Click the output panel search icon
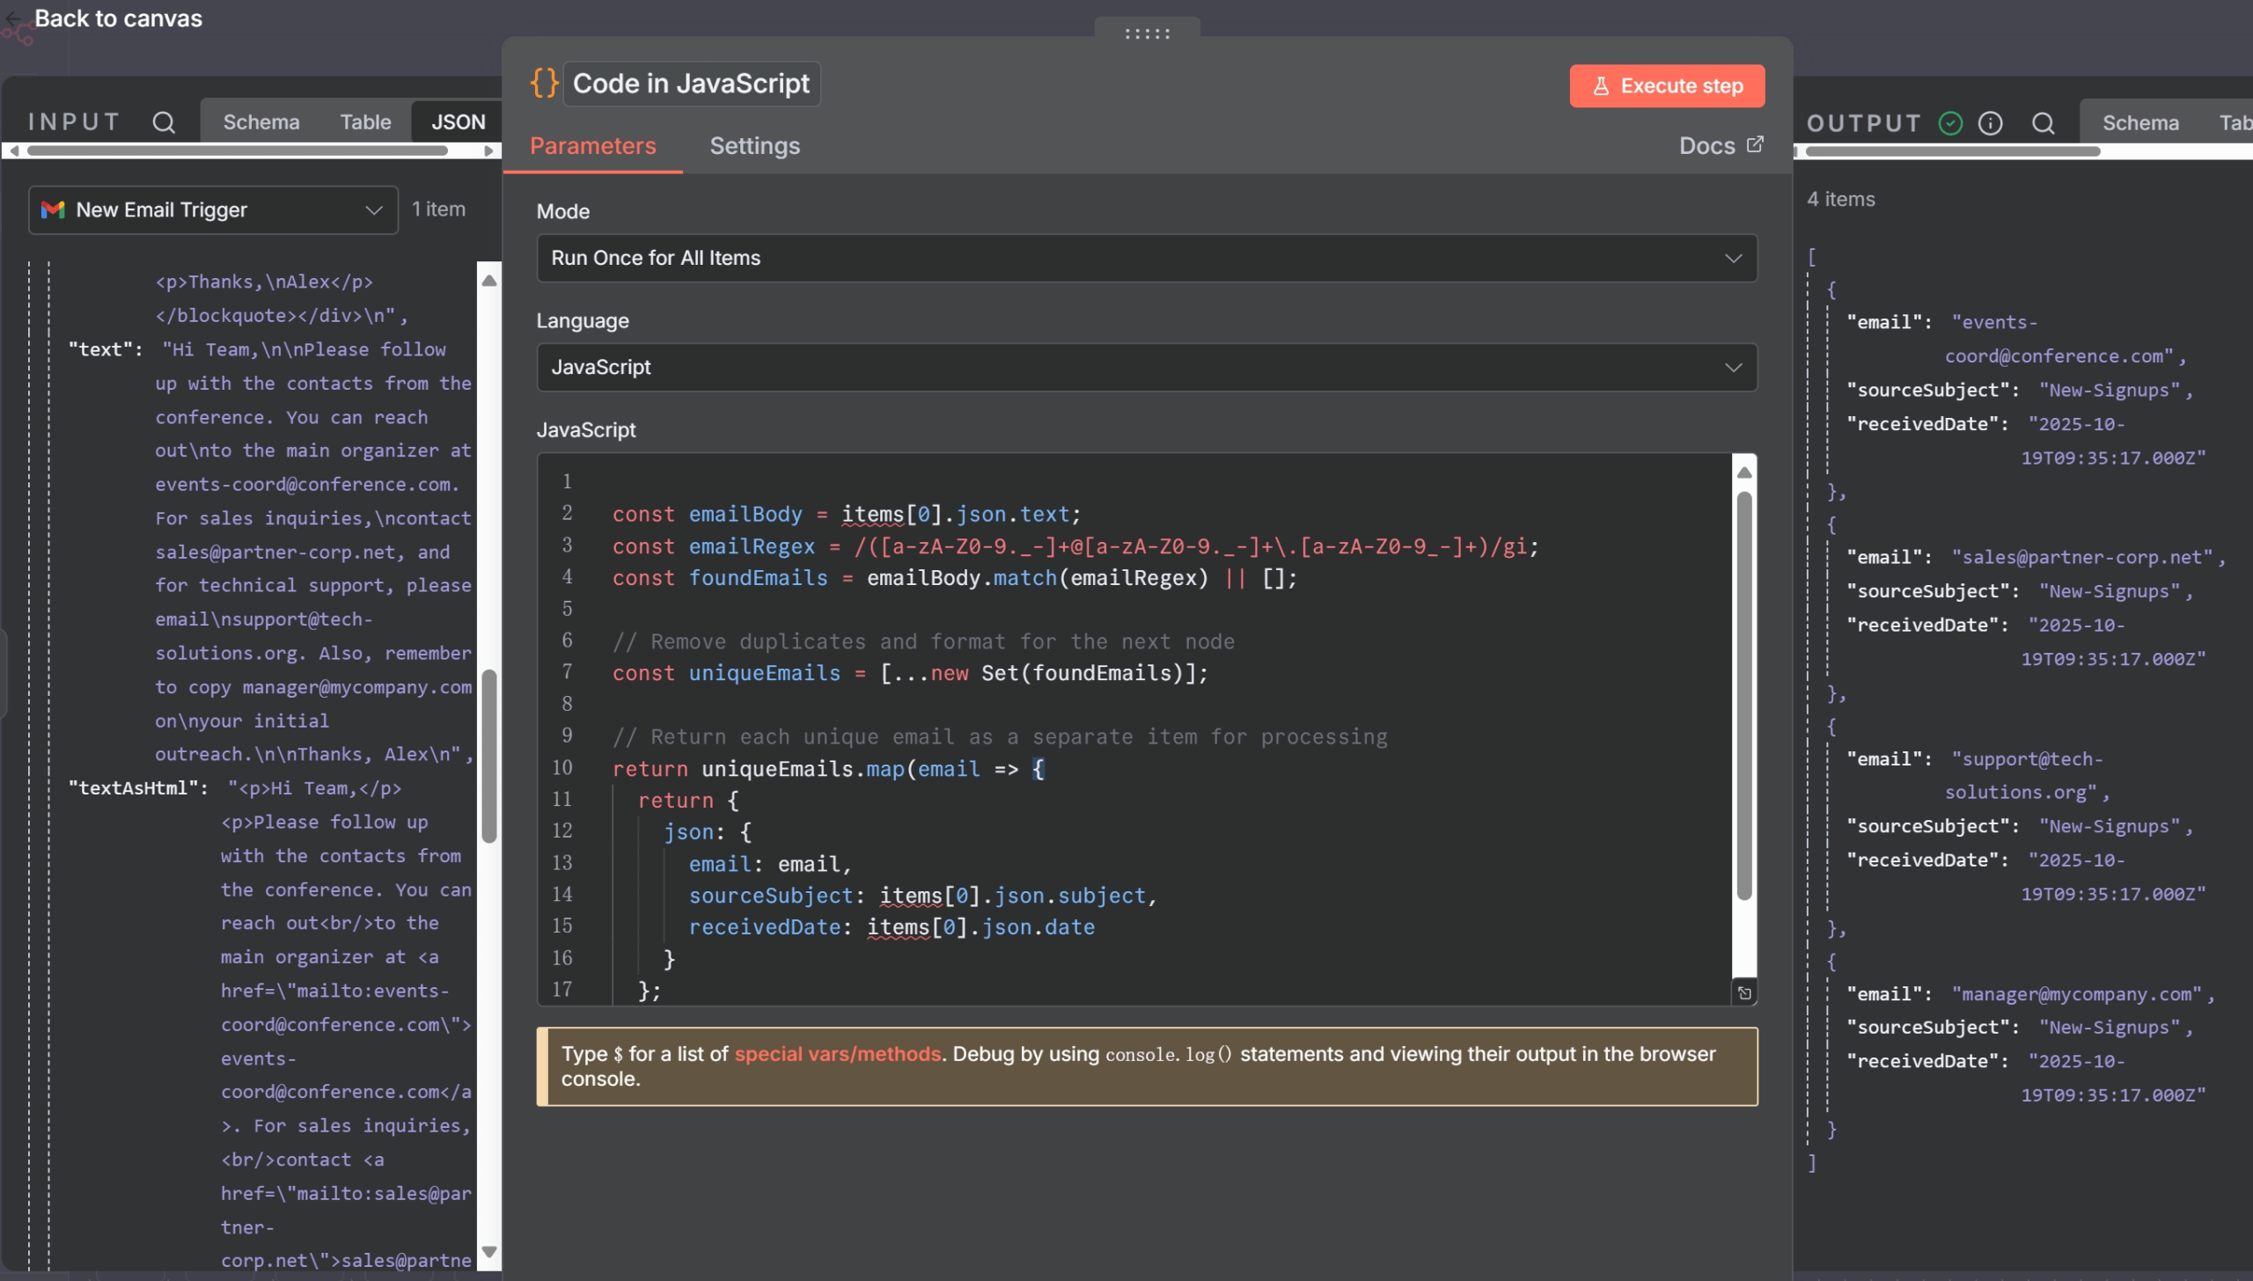The height and width of the screenshot is (1281, 2253). (2043, 123)
